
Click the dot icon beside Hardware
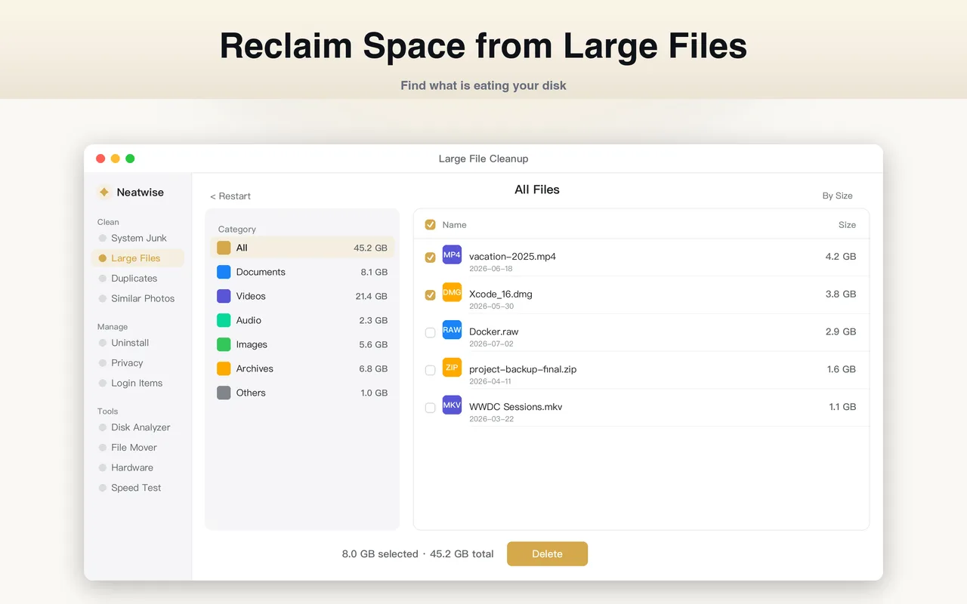click(x=103, y=468)
